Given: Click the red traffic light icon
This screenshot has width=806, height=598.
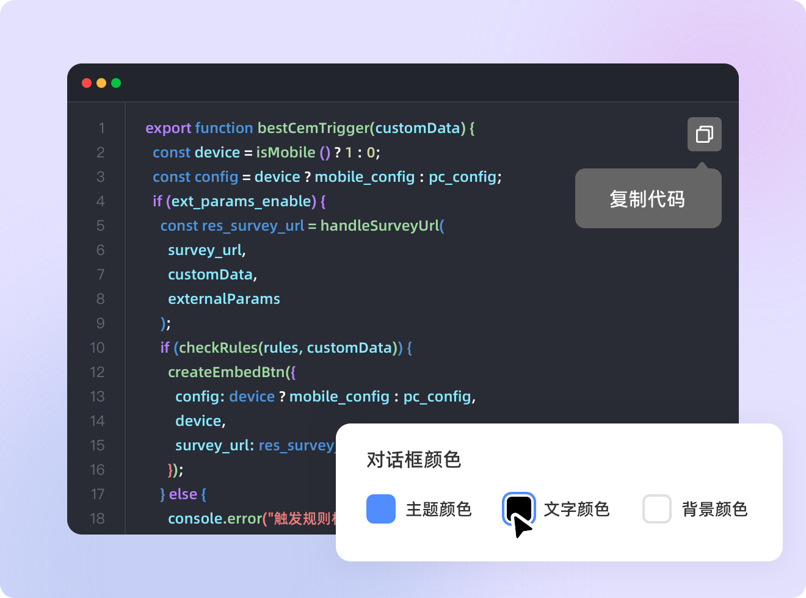Looking at the screenshot, I should pyautogui.click(x=86, y=82).
